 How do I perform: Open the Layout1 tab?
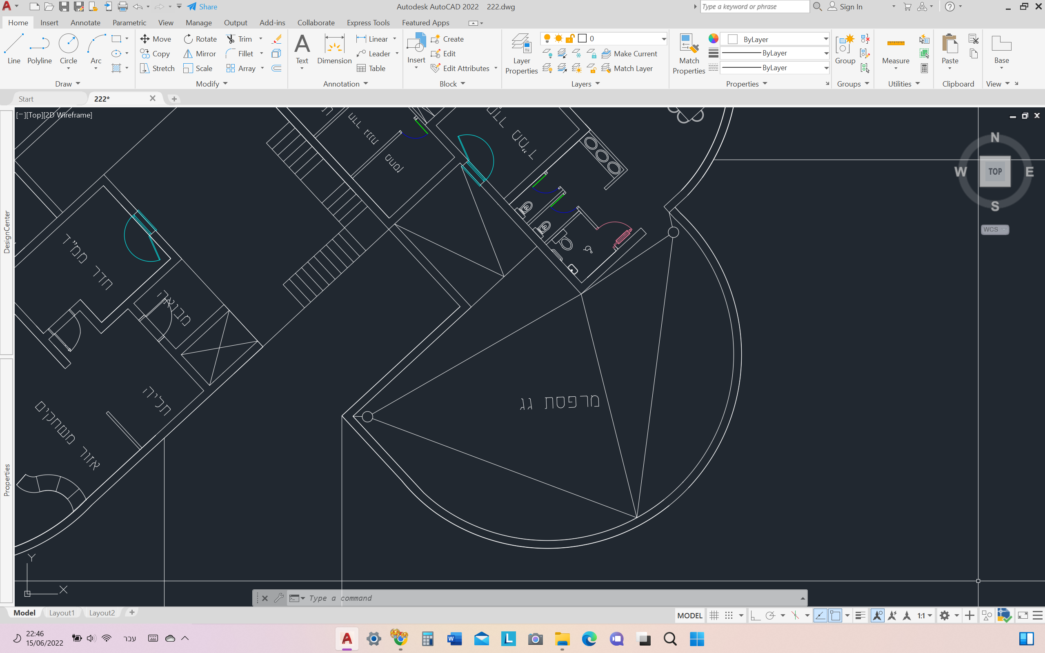point(62,613)
